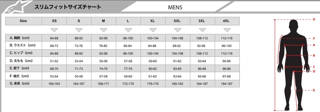
Task: Click the triangle arrow under L
Action: 128,30
